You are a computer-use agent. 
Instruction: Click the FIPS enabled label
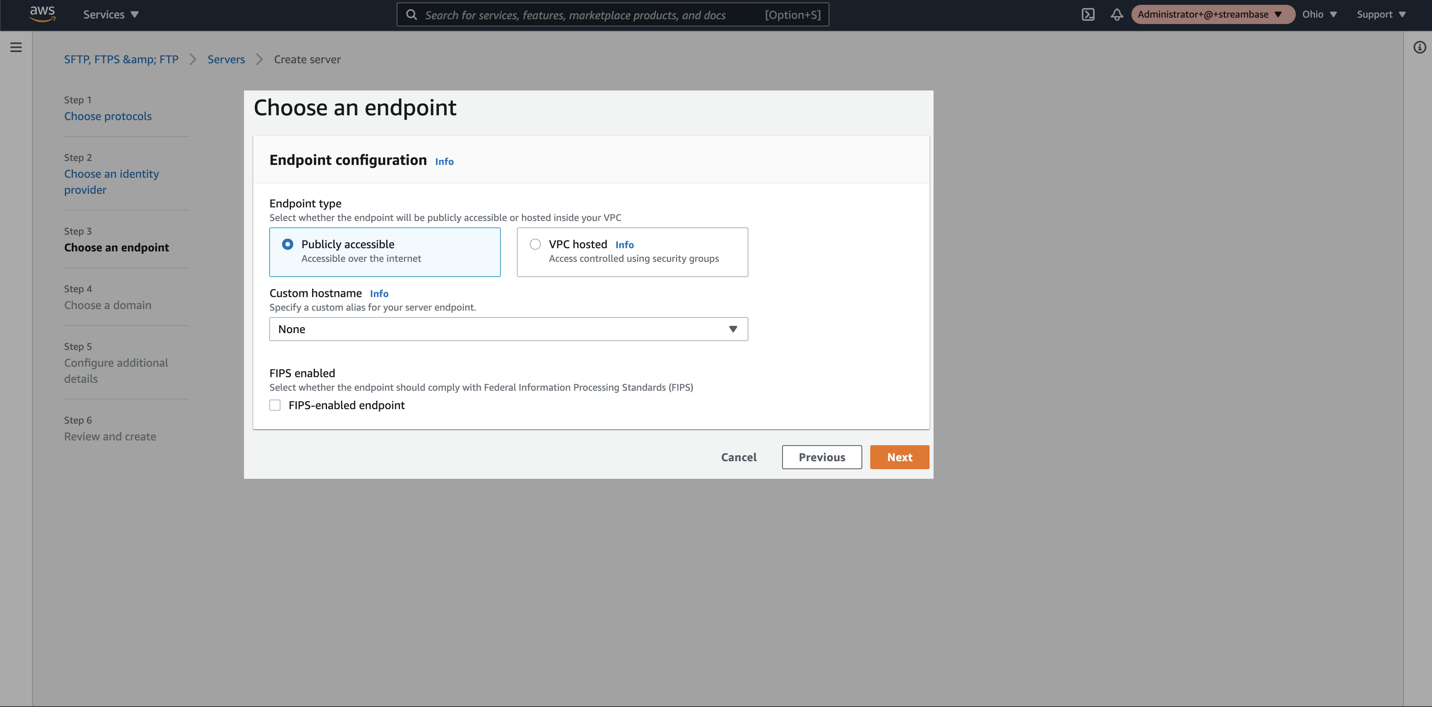point(303,373)
